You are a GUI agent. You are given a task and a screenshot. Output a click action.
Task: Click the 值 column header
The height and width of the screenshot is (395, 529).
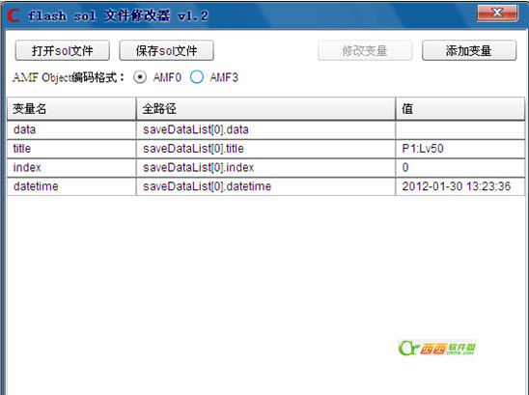(x=460, y=109)
